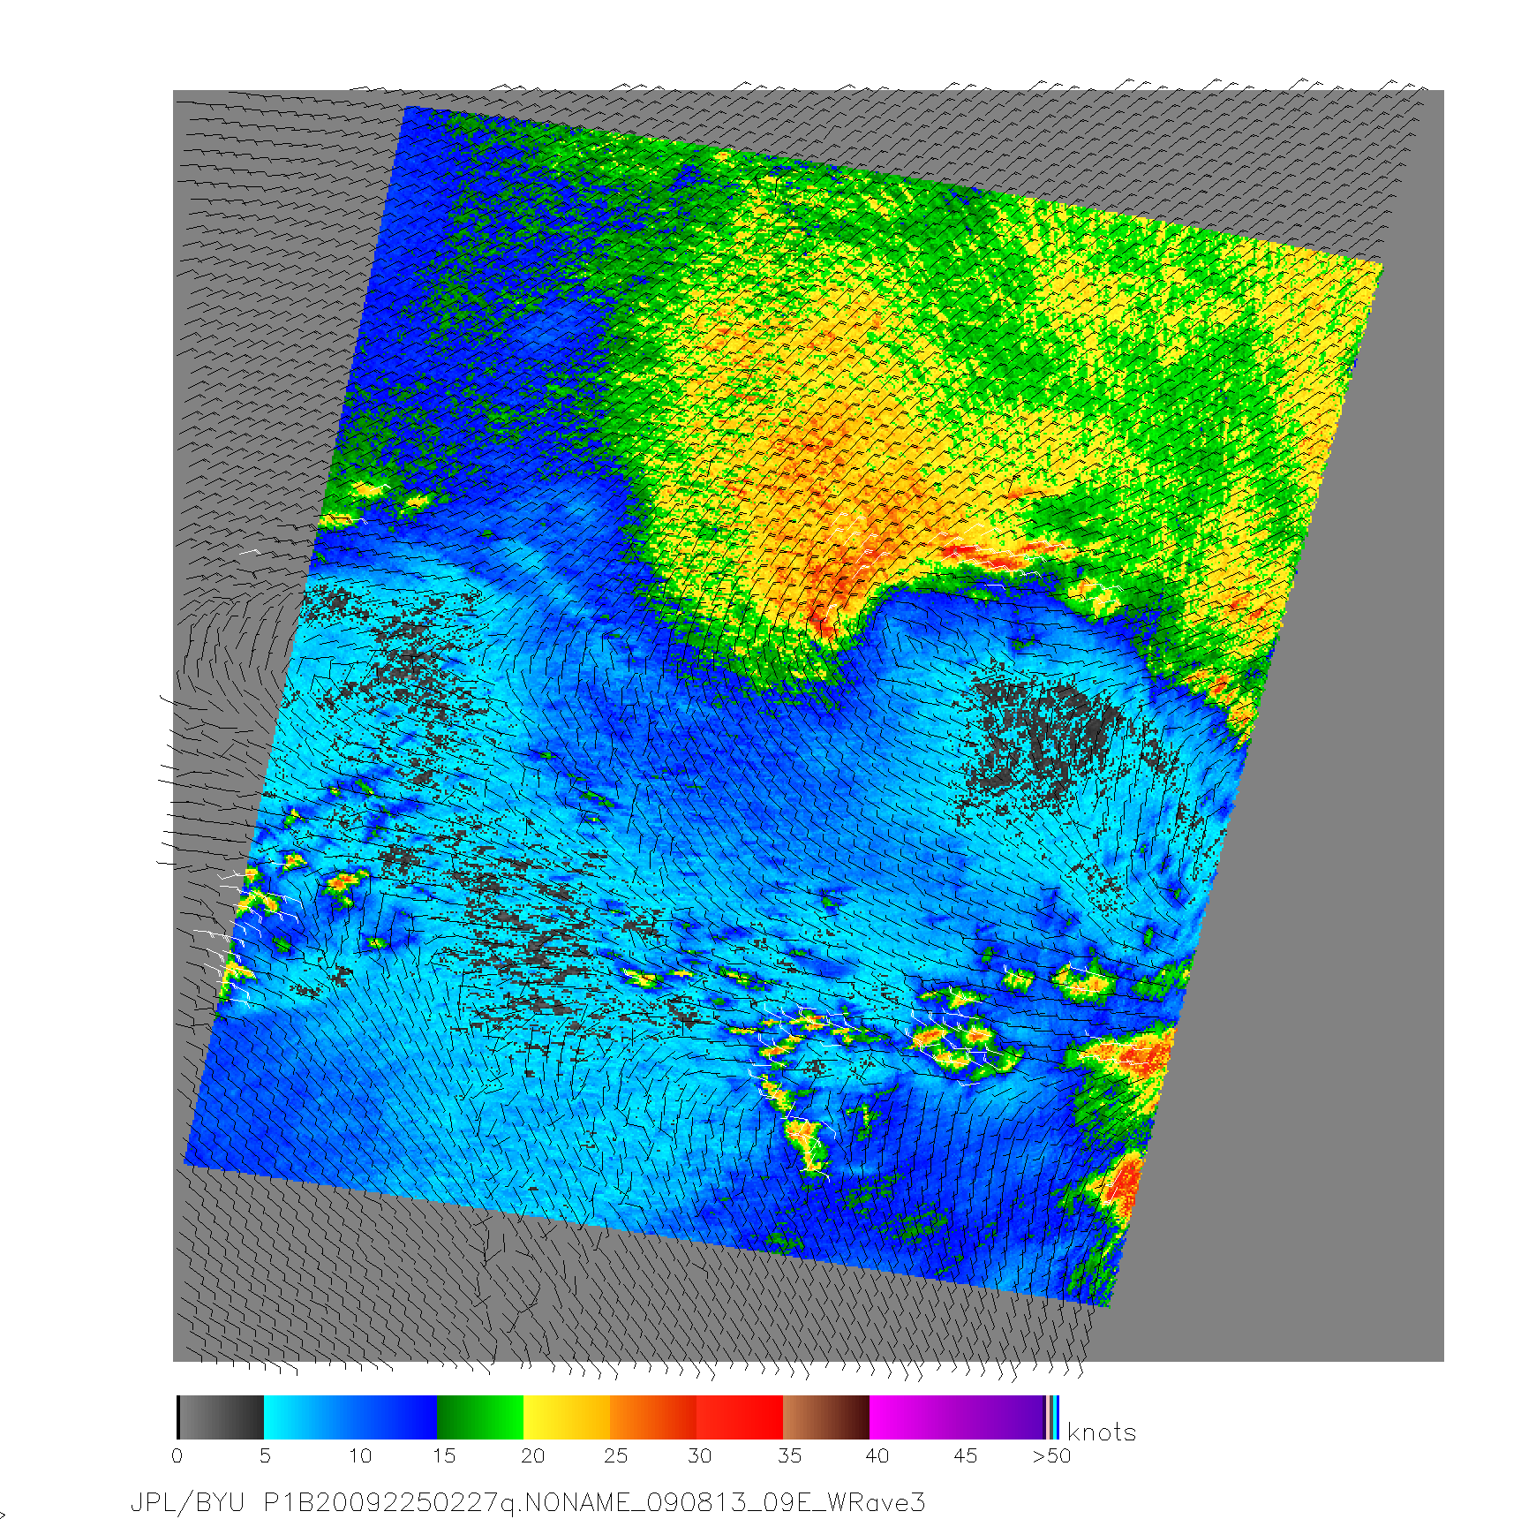Click the '45' scale label

[966, 1455]
